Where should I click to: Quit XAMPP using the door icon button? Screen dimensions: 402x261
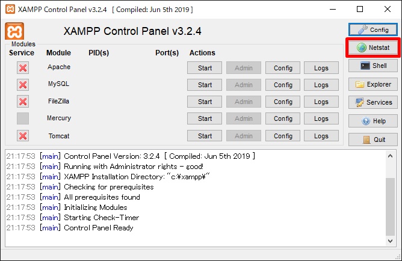point(373,140)
